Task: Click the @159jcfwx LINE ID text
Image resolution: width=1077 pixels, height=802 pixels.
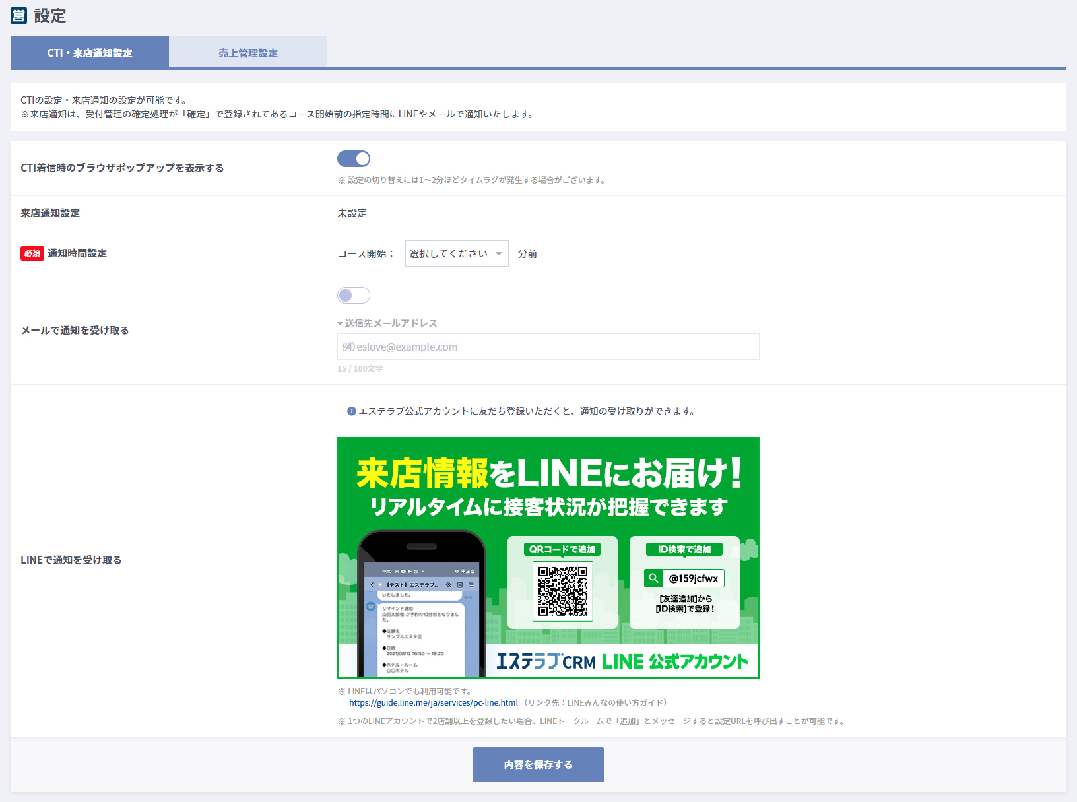Action: (693, 578)
